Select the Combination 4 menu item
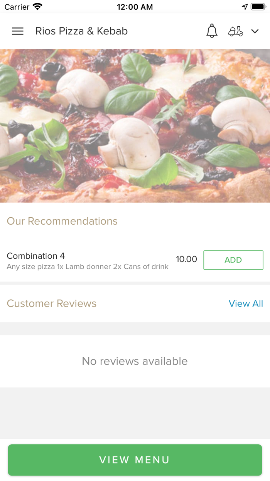The height and width of the screenshot is (481, 270). (36, 256)
